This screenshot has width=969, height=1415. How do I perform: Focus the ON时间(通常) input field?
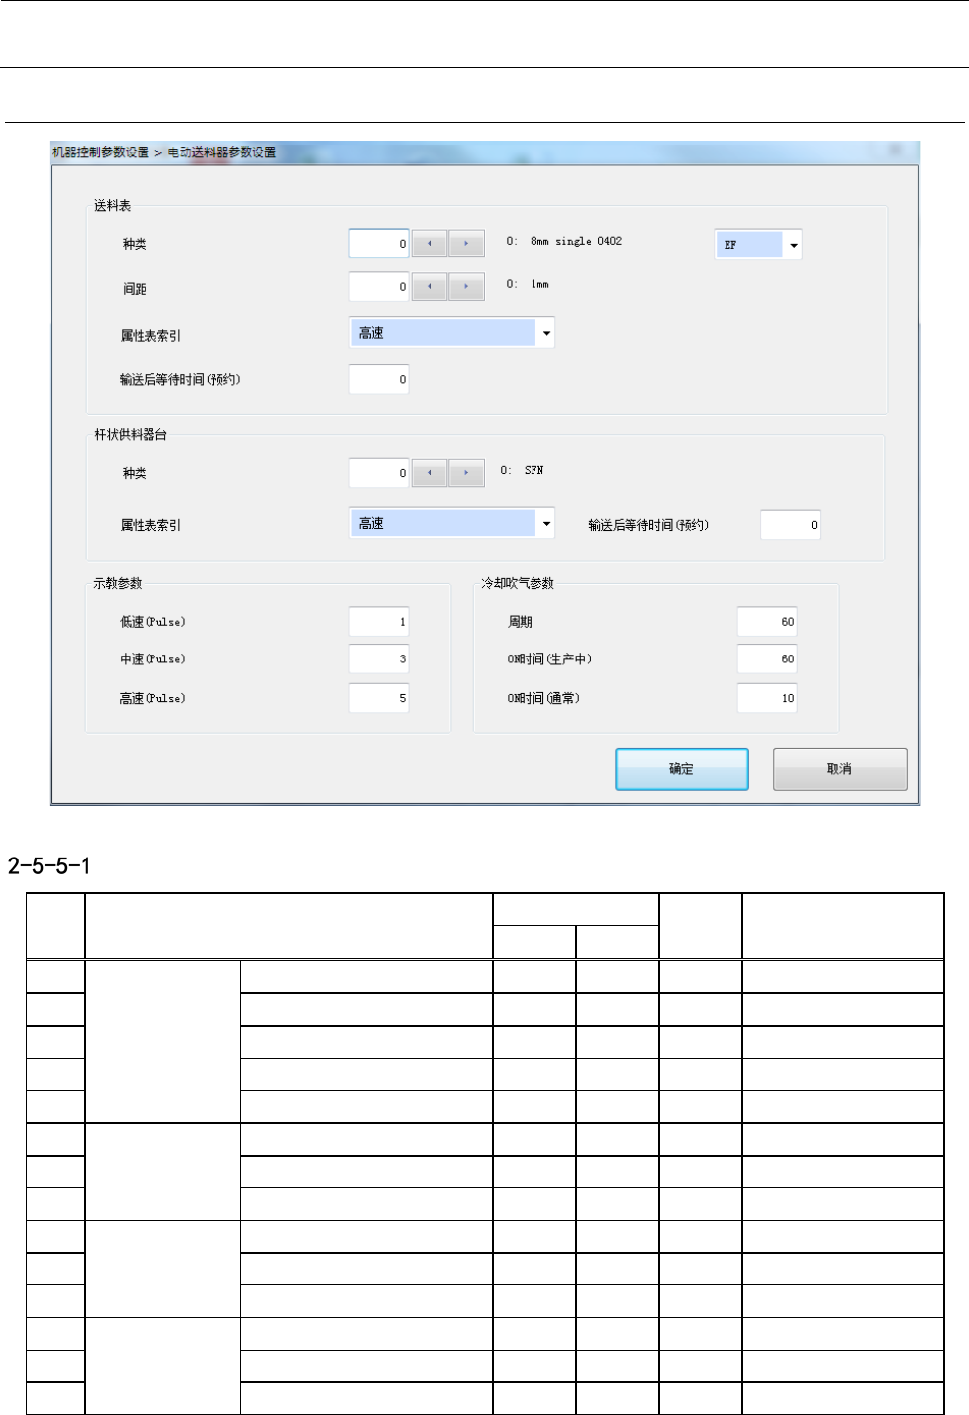click(x=767, y=698)
